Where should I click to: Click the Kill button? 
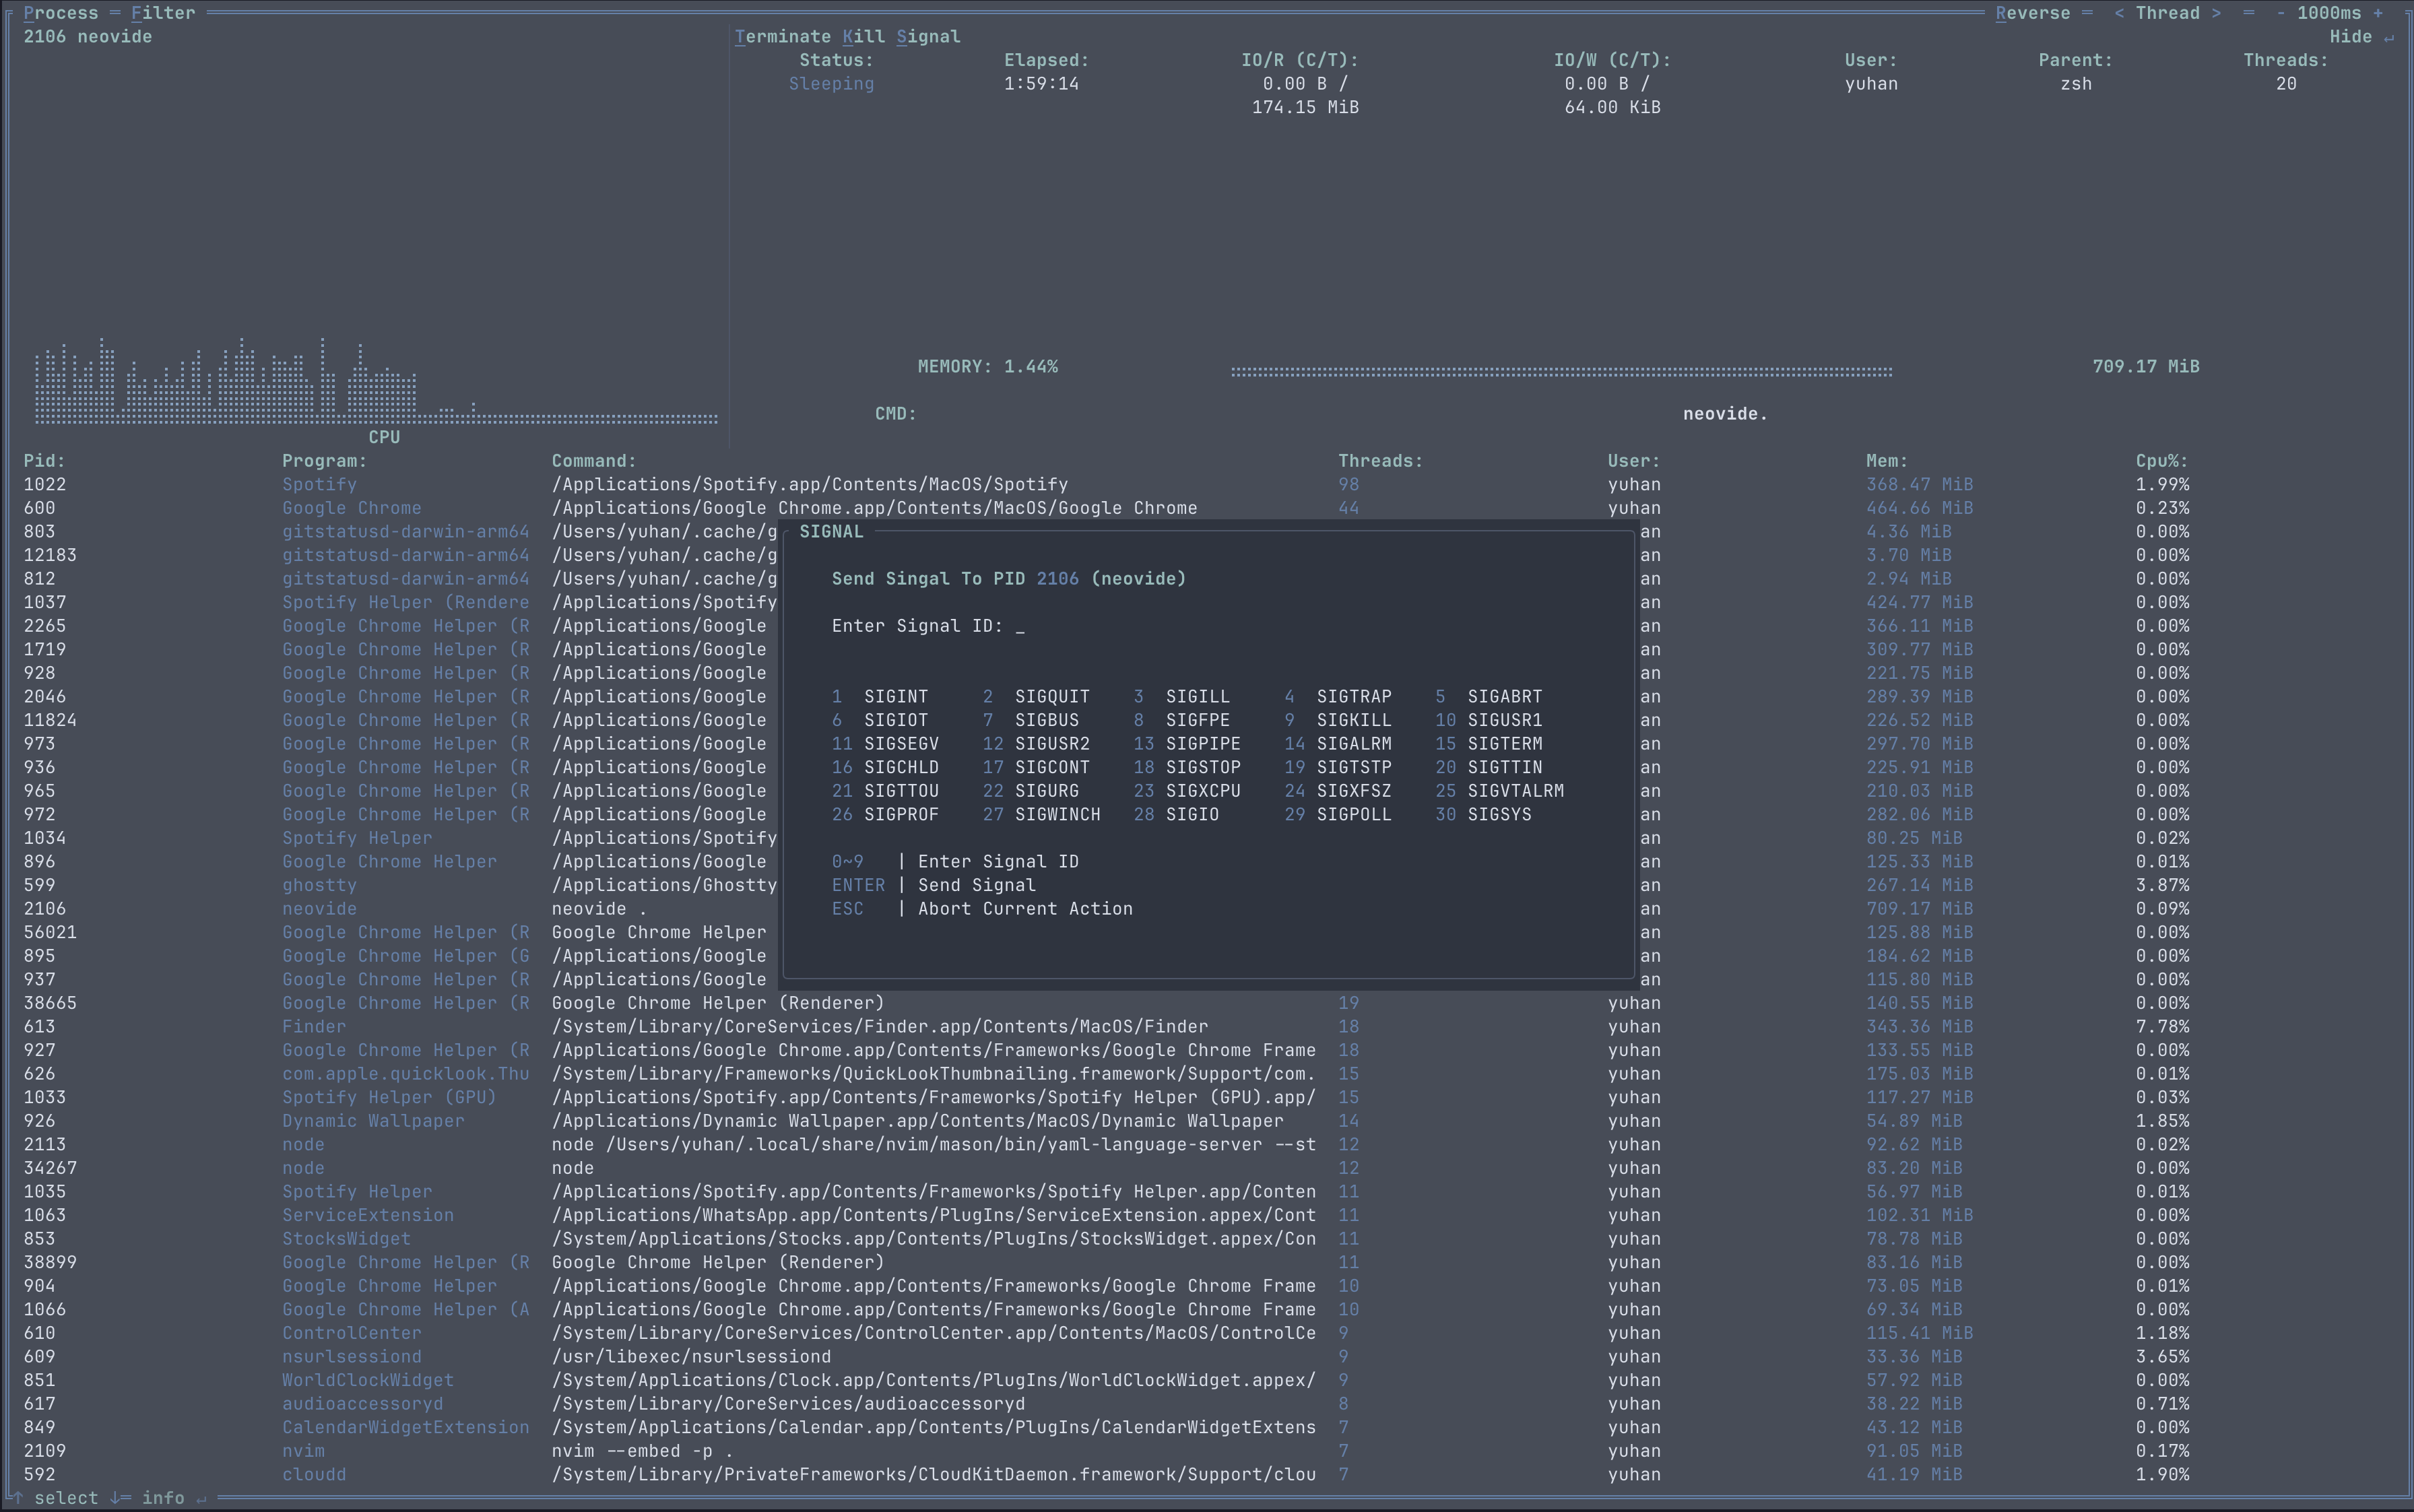pos(863,37)
